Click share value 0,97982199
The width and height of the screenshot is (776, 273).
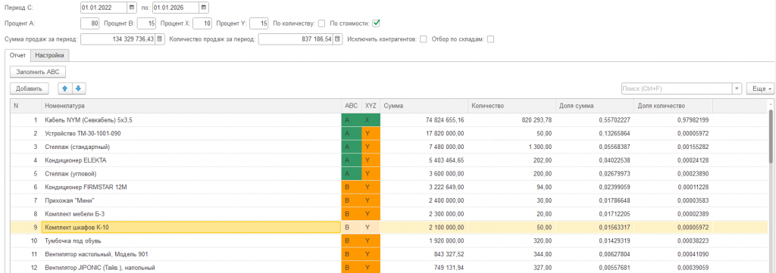(673, 120)
